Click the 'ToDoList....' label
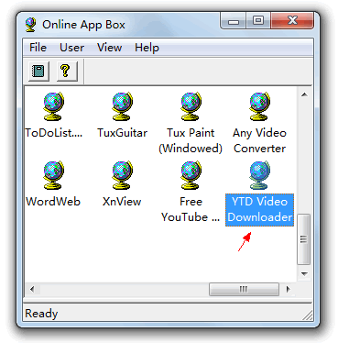Screen dimensions: 338x343 click(x=54, y=133)
